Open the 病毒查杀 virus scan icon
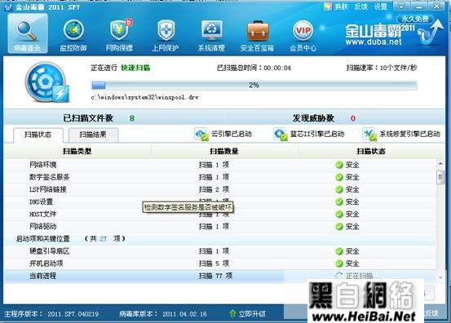Image resolution: width=451 pixels, height=323 pixels. (28, 34)
